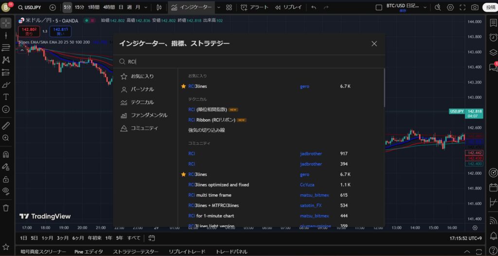This screenshot has width=498, height=256.
Task: Select the パーソナル category
Action: [x=142, y=89]
